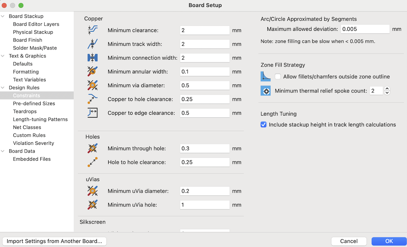Screen dimensions: 407x247
Task: Open the Net Classes page
Action: click(x=27, y=127)
